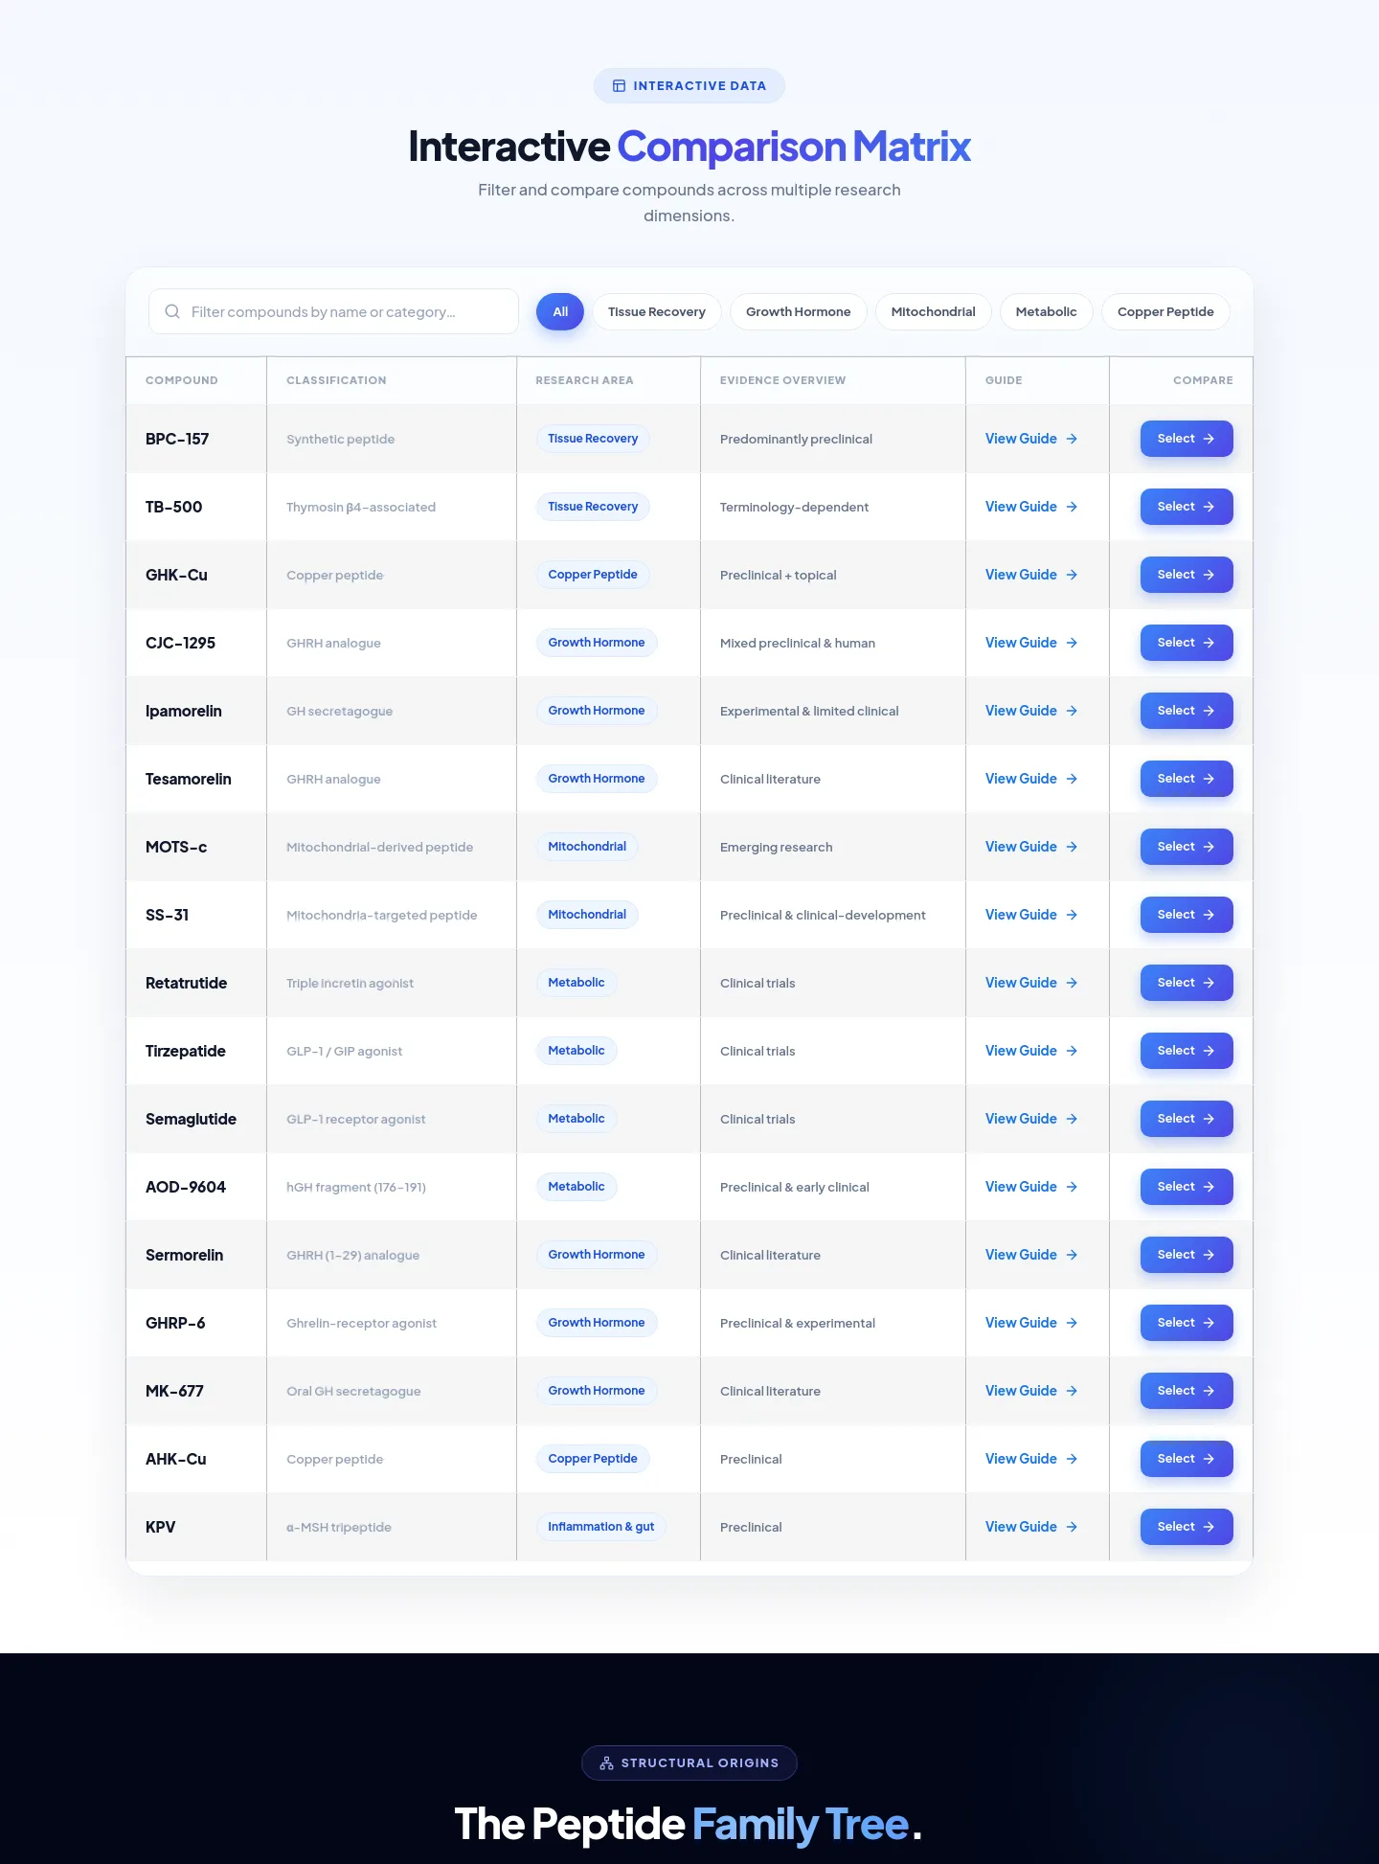
Task: Click the search magnifier icon in filter box
Action: click(x=172, y=311)
